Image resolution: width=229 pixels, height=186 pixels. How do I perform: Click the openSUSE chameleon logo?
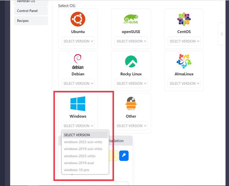131,19
